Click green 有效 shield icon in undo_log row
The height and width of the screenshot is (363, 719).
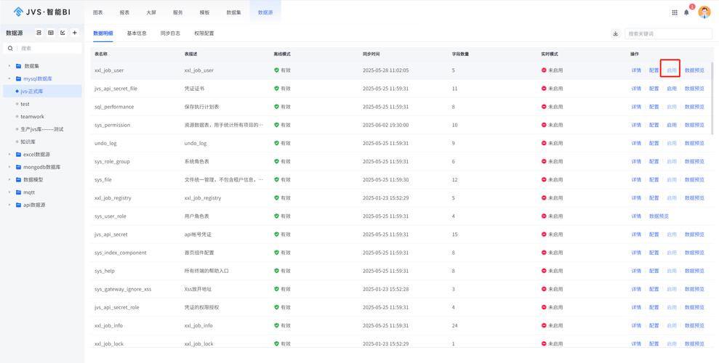coord(276,143)
